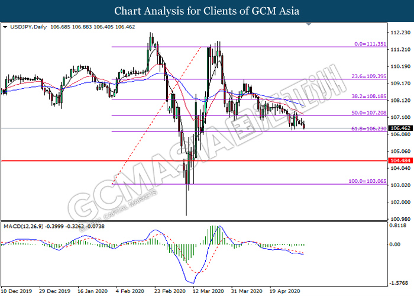Click the date label 16 Jan 2020
This screenshot has width=414, height=296.
tap(93, 291)
